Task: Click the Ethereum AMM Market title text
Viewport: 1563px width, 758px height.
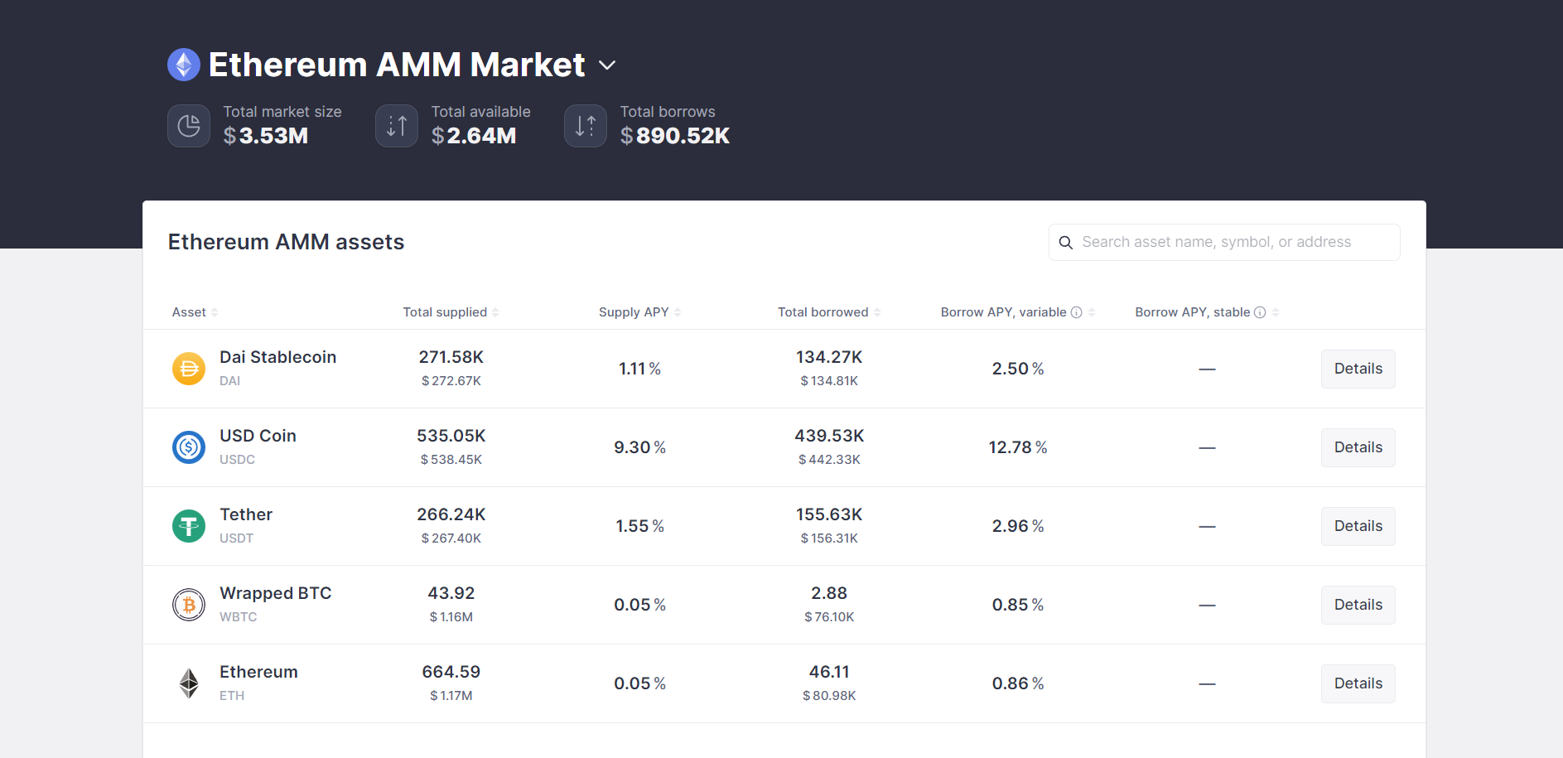Action: pos(397,65)
